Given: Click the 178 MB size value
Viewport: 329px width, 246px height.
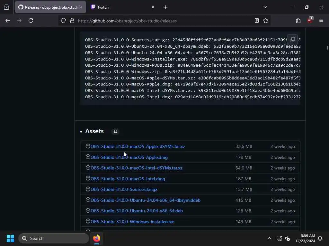Looking at the screenshot, I should [x=244, y=157].
